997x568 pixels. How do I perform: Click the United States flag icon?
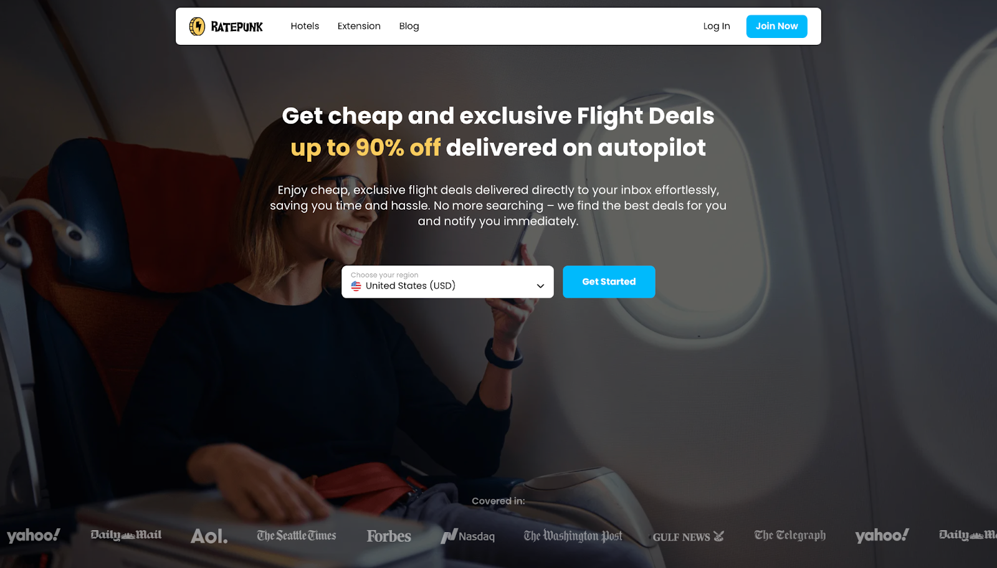pos(356,286)
